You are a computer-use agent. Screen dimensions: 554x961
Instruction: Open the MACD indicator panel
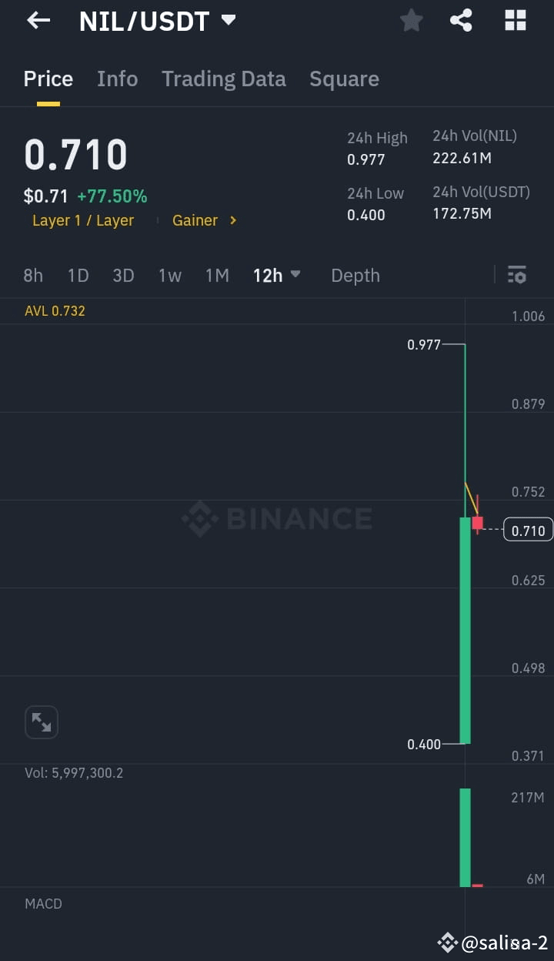click(x=43, y=904)
